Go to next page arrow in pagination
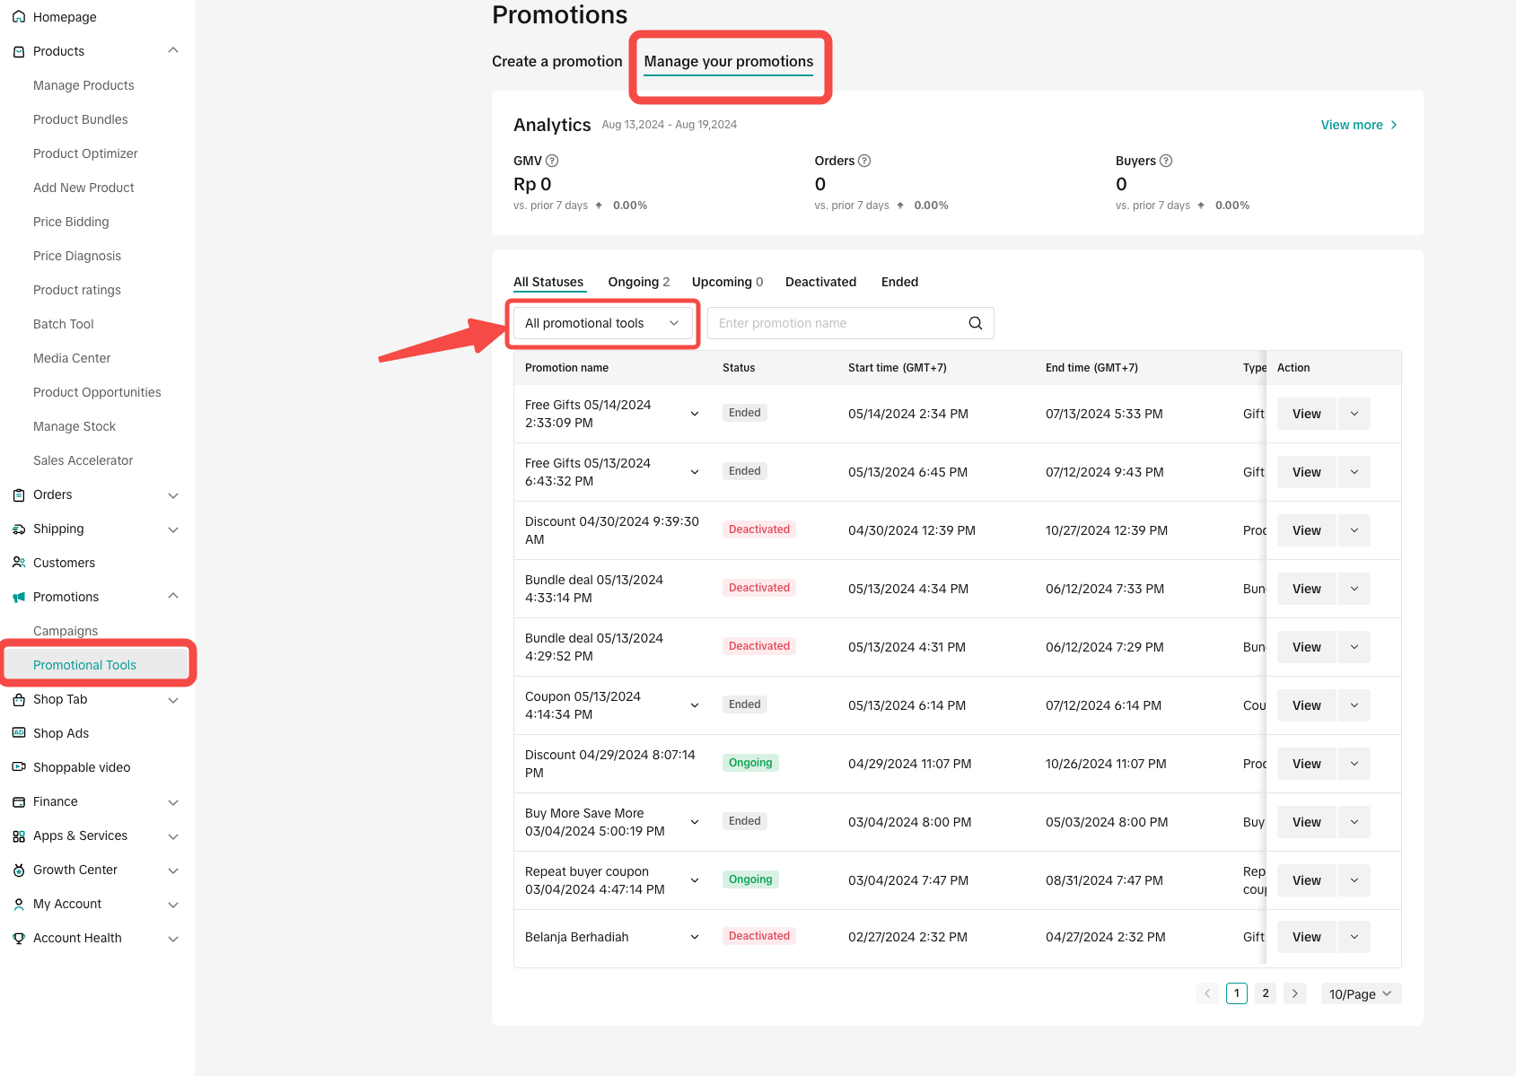 pos(1294,993)
